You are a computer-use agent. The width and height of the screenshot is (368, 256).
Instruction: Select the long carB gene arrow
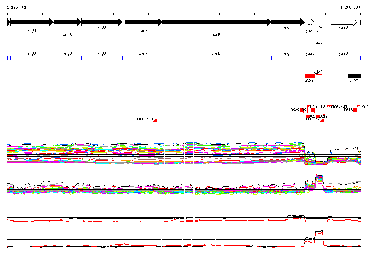tap(216, 22)
